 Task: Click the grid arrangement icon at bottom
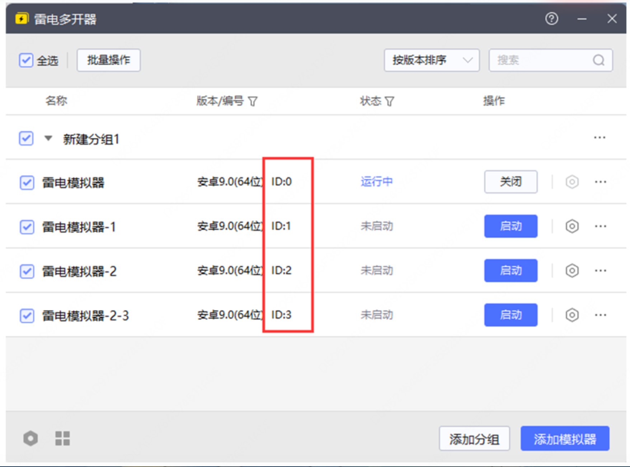tap(62, 438)
